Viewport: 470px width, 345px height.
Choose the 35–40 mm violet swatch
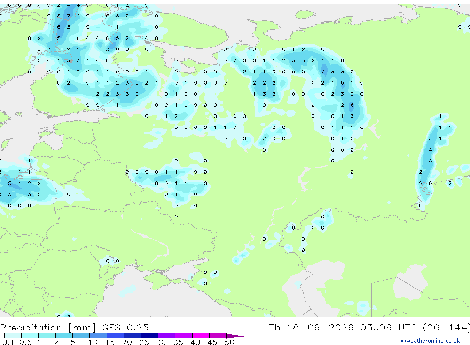click(x=184, y=336)
